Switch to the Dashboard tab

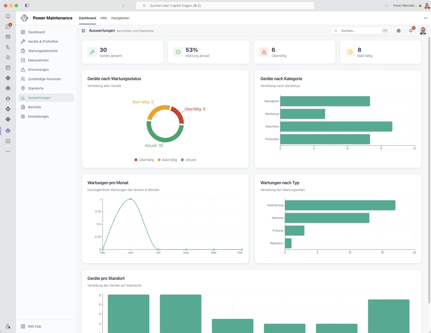(x=88, y=18)
